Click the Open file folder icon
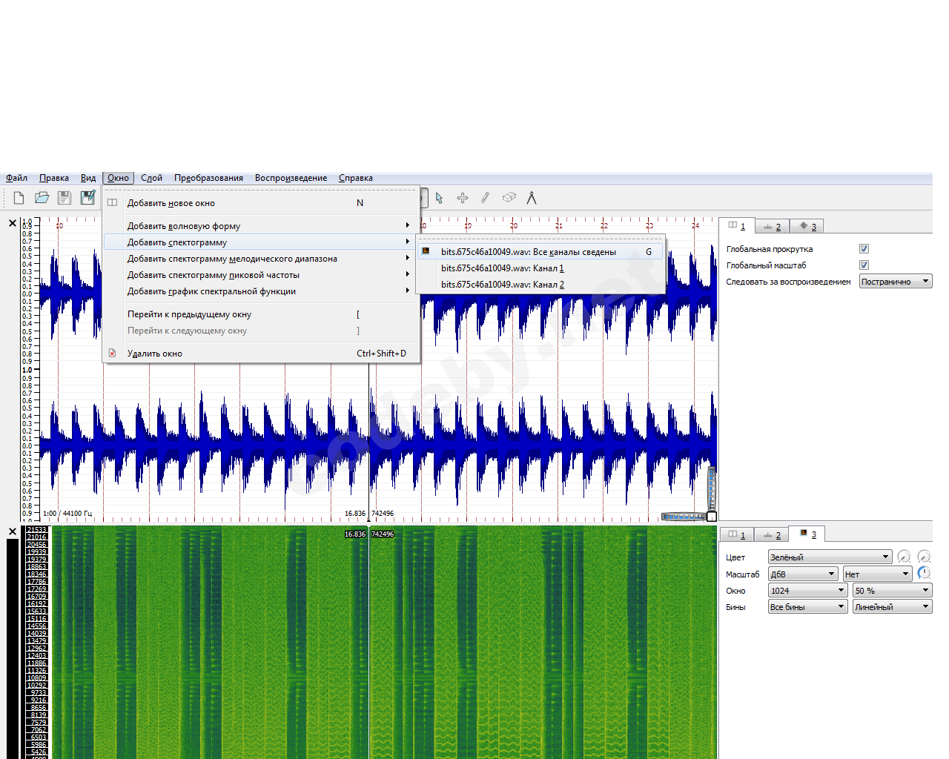 click(42, 198)
